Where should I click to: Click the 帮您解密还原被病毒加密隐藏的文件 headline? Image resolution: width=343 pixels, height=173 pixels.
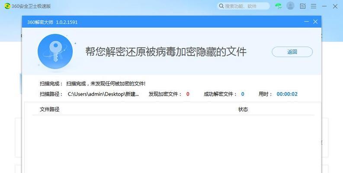(x=166, y=51)
